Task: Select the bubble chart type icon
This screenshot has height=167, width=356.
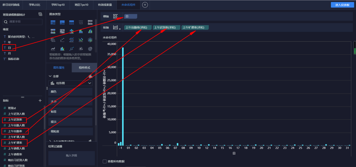Action: [81, 49]
